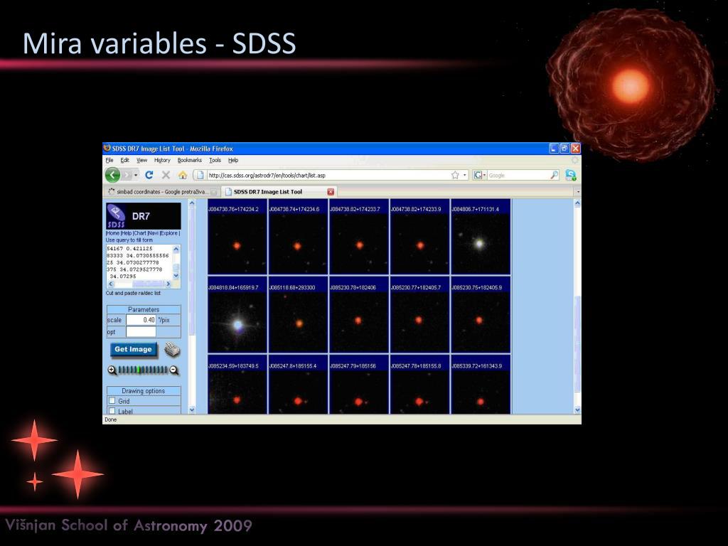Go back with the green Back arrow
This screenshot has width=728, height=546.
tap(112, 175)
